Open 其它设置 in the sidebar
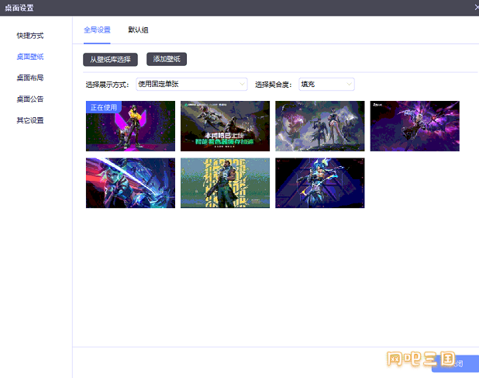Viewport: 479px width, 378px height. 30,120
